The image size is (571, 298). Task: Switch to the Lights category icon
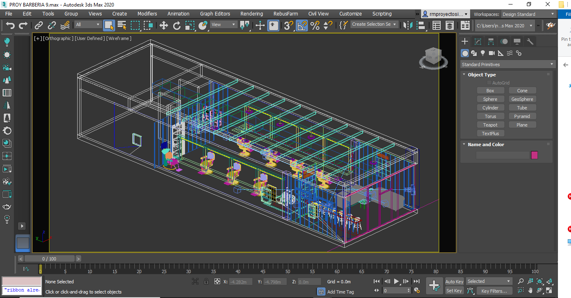[482, 53]
